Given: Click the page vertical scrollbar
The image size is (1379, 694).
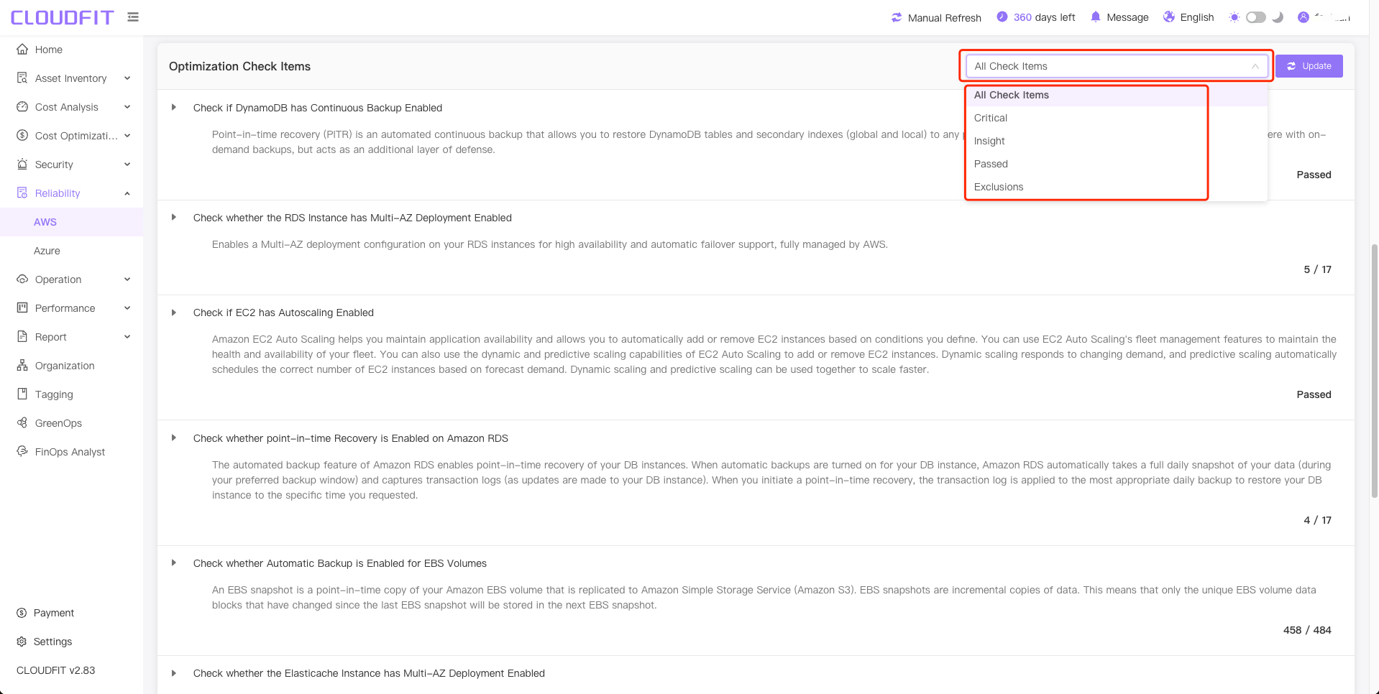Looking at the screenshot, I should [1374, 370].
